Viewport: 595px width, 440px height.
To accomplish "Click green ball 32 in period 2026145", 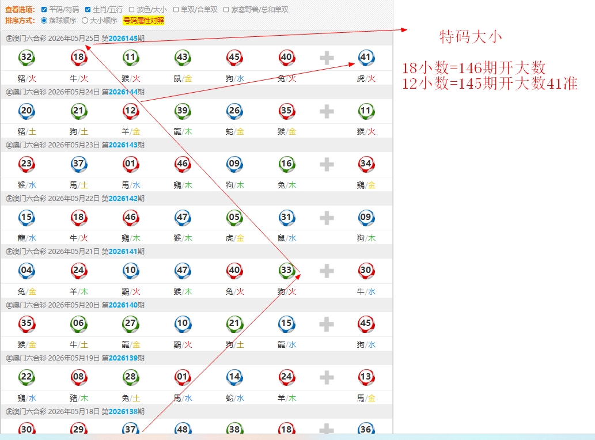I will pos(26,58).
